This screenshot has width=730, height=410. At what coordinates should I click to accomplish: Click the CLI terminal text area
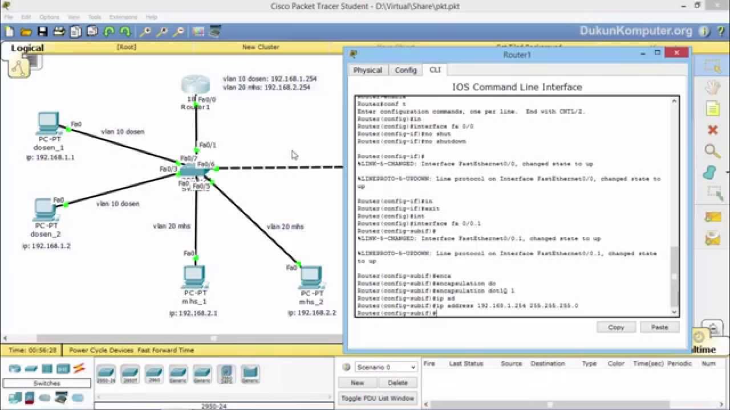[x=513, y=206]
